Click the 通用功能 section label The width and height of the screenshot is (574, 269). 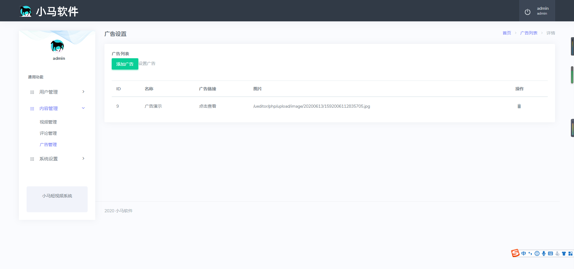coord(36,77)
